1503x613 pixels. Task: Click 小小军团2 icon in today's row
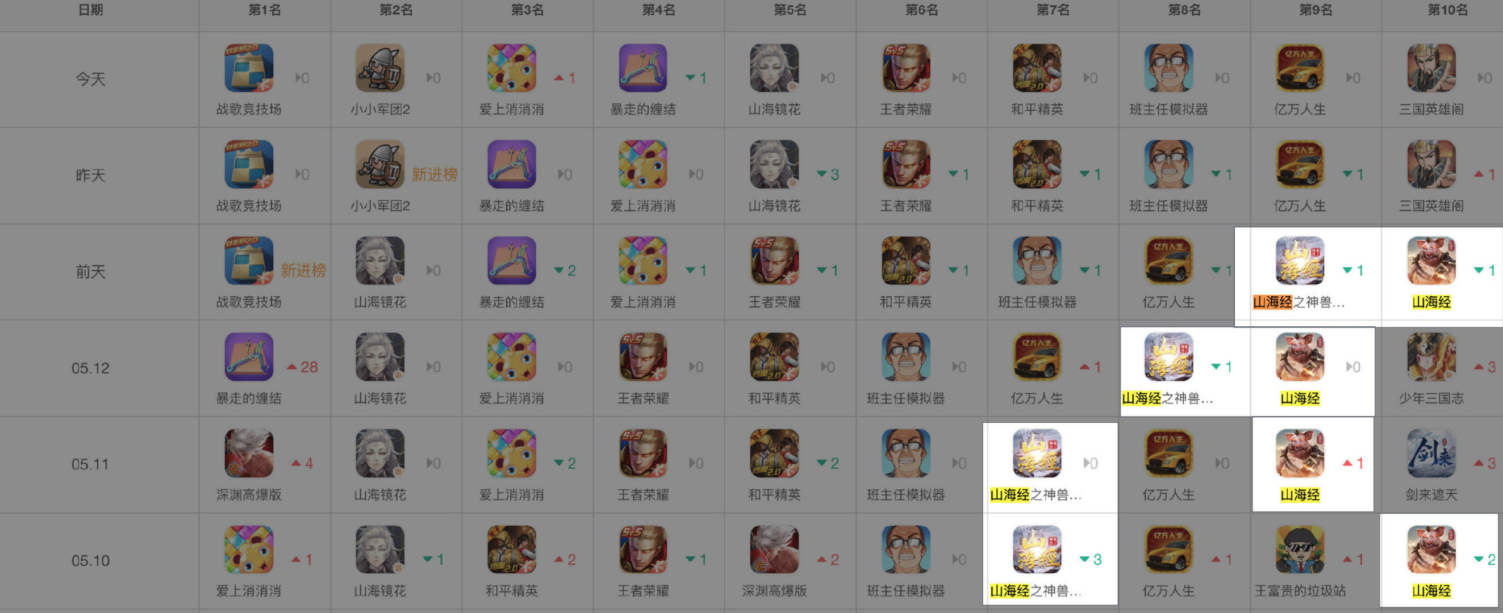380,68
